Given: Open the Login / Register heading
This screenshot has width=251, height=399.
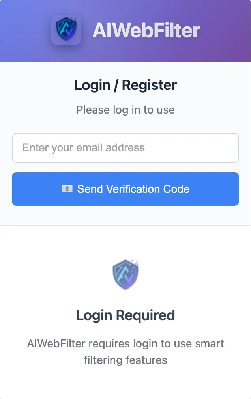Looking at the screenshot, I should coord(126,85).
